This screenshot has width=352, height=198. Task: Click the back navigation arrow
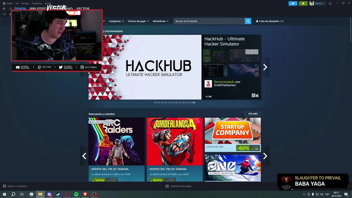point(4,9)
